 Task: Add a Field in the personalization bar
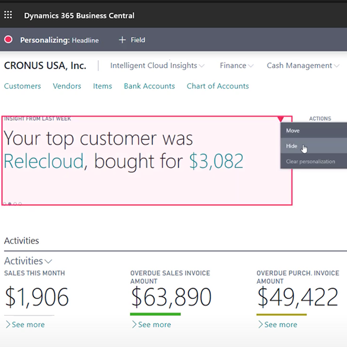132,40
